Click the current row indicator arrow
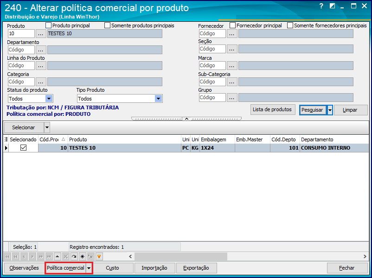Image resolution: width=372 pixels, height=278 pixels. tap(6, 148)
